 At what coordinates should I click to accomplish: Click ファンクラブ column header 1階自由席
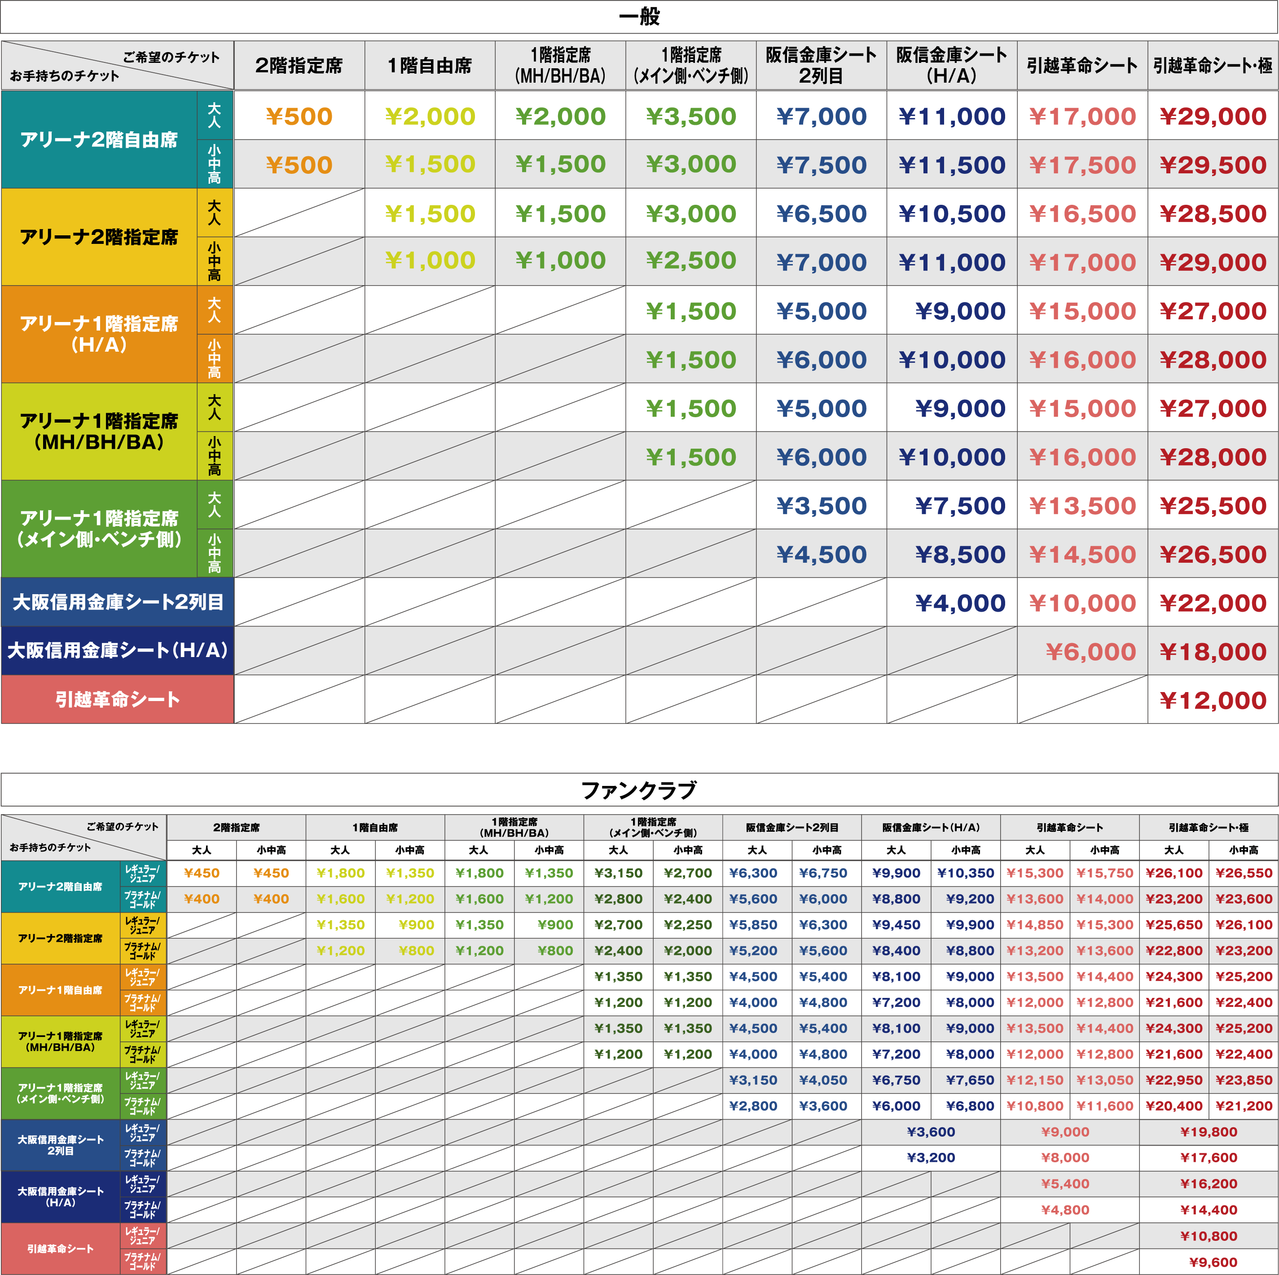click(x=375, y=827)
